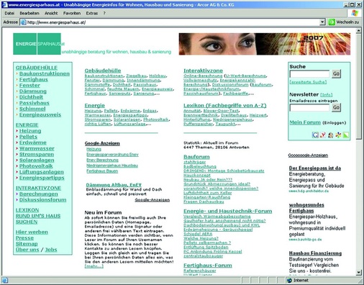Click the colorful pinwheel bookmark icon
Viewport: 364px width, 285px height.
pyautogui.click(x=338, y=135)
